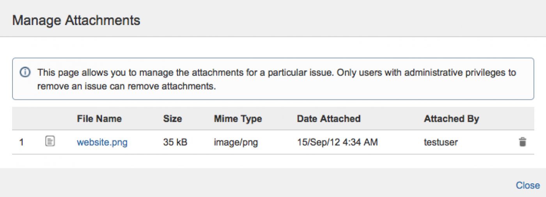Viewport: 546px width, 197px height.
Task: Open the website.png attachment link
Action: tap(102, 142)
